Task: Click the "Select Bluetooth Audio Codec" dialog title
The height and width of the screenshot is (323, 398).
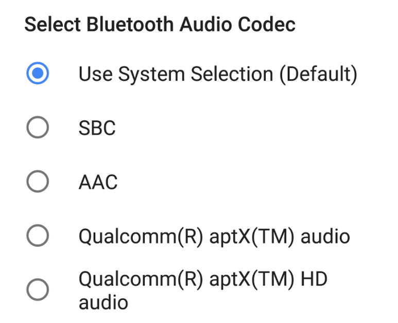Action: (x=160, y=25)
